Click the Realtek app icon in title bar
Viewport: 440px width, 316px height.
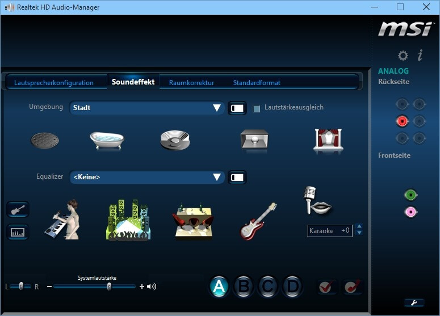(9, 7)
